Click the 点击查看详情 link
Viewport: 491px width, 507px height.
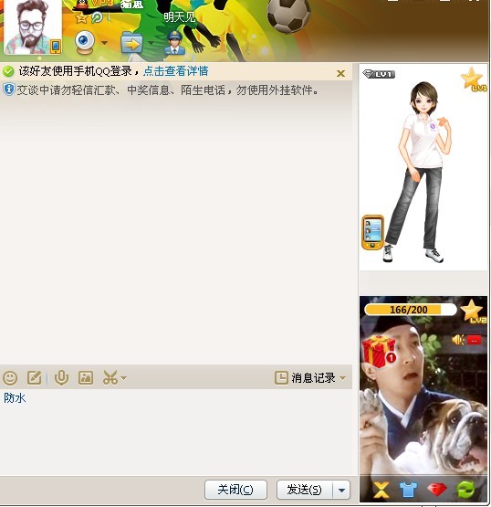coord(176,71)
